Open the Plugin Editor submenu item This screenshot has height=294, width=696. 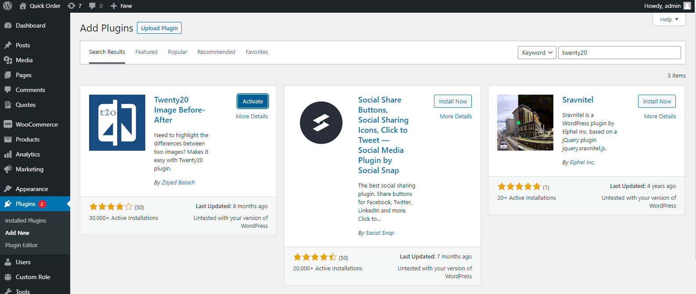(x=22, y=245)
